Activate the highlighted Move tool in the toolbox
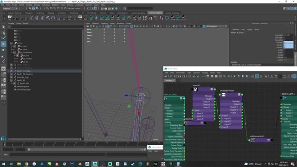 pos(3,44)
